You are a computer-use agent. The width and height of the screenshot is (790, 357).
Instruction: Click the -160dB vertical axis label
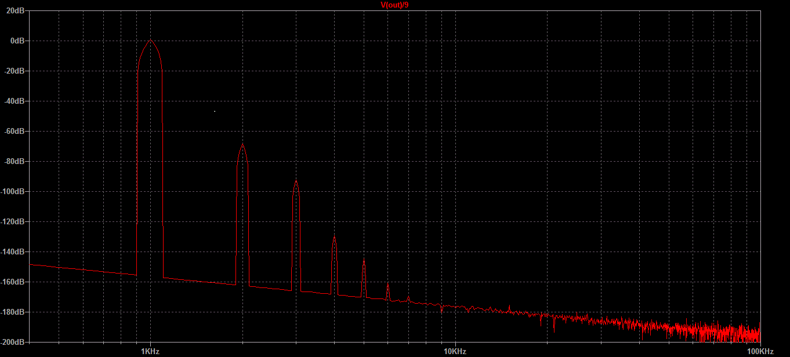[13, 282]
